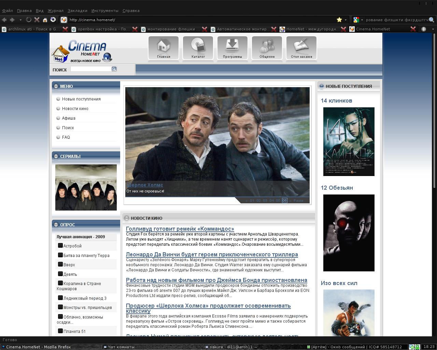Open Общение via the people icon
Viewport: 437px width, 350px height.
coord(267,48)
